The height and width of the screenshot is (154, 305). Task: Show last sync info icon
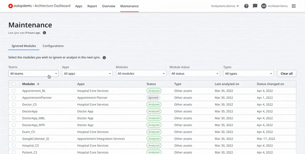coord(44,33)
